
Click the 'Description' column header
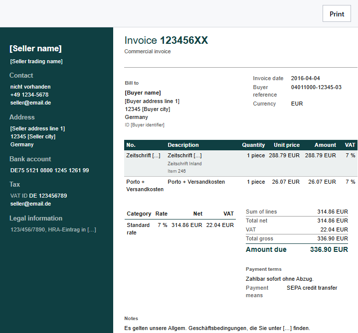(183, 145)
